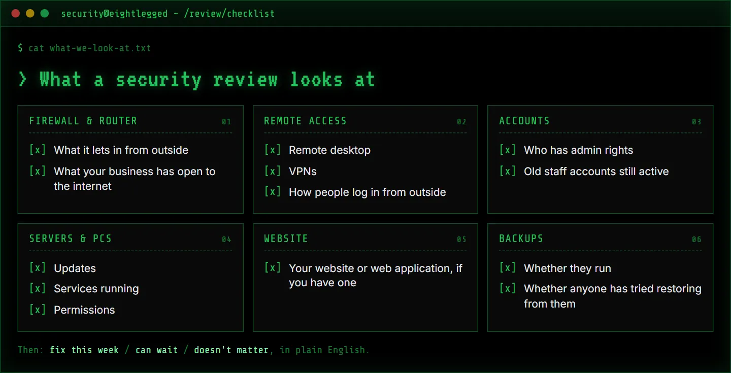731x373 pixels.
Task: Toggle the Services running checkbox
Action: click(x=38, y=288)
